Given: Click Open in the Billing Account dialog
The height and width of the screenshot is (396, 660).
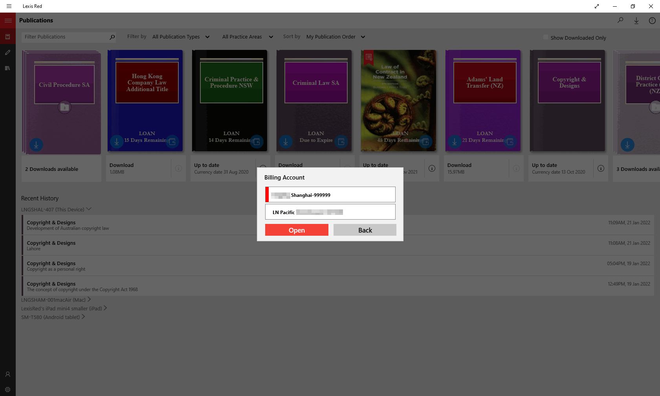Looking at the screenshot, I should coord(297,230).
